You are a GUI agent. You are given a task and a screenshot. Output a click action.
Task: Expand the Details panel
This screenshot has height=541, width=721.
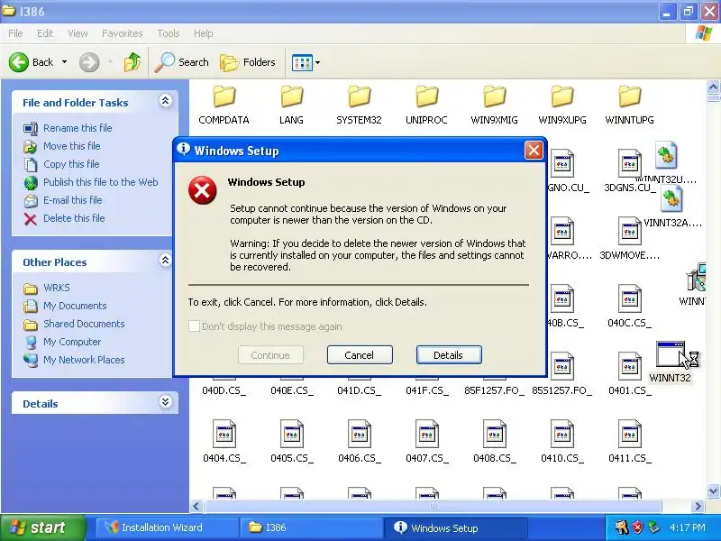165,402
